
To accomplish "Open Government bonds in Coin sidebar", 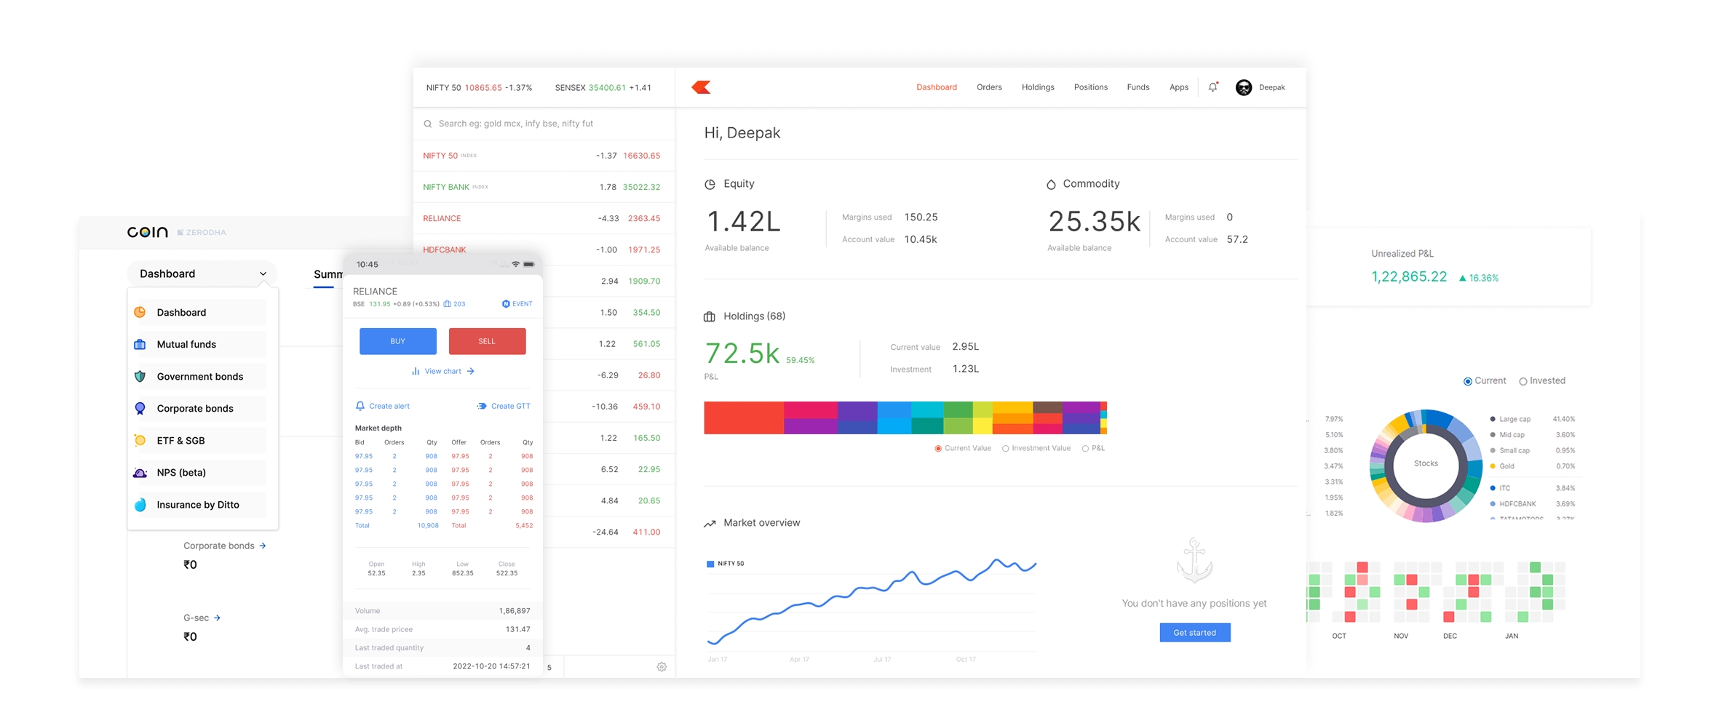I will tap(199, 376).
